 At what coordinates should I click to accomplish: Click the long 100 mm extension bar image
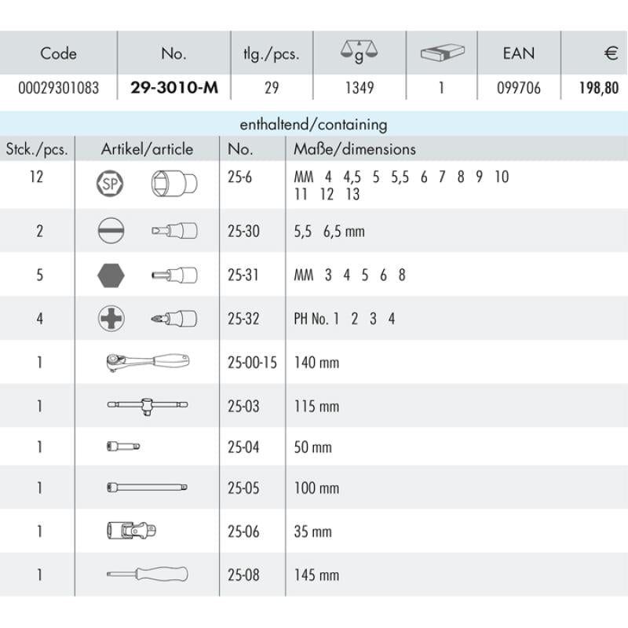click(x=148, y=487)
